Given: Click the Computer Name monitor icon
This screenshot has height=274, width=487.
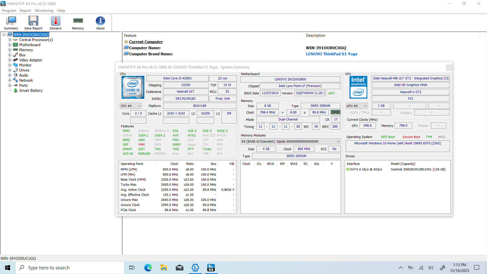Looking at the screenshot, I should [126, 48].
